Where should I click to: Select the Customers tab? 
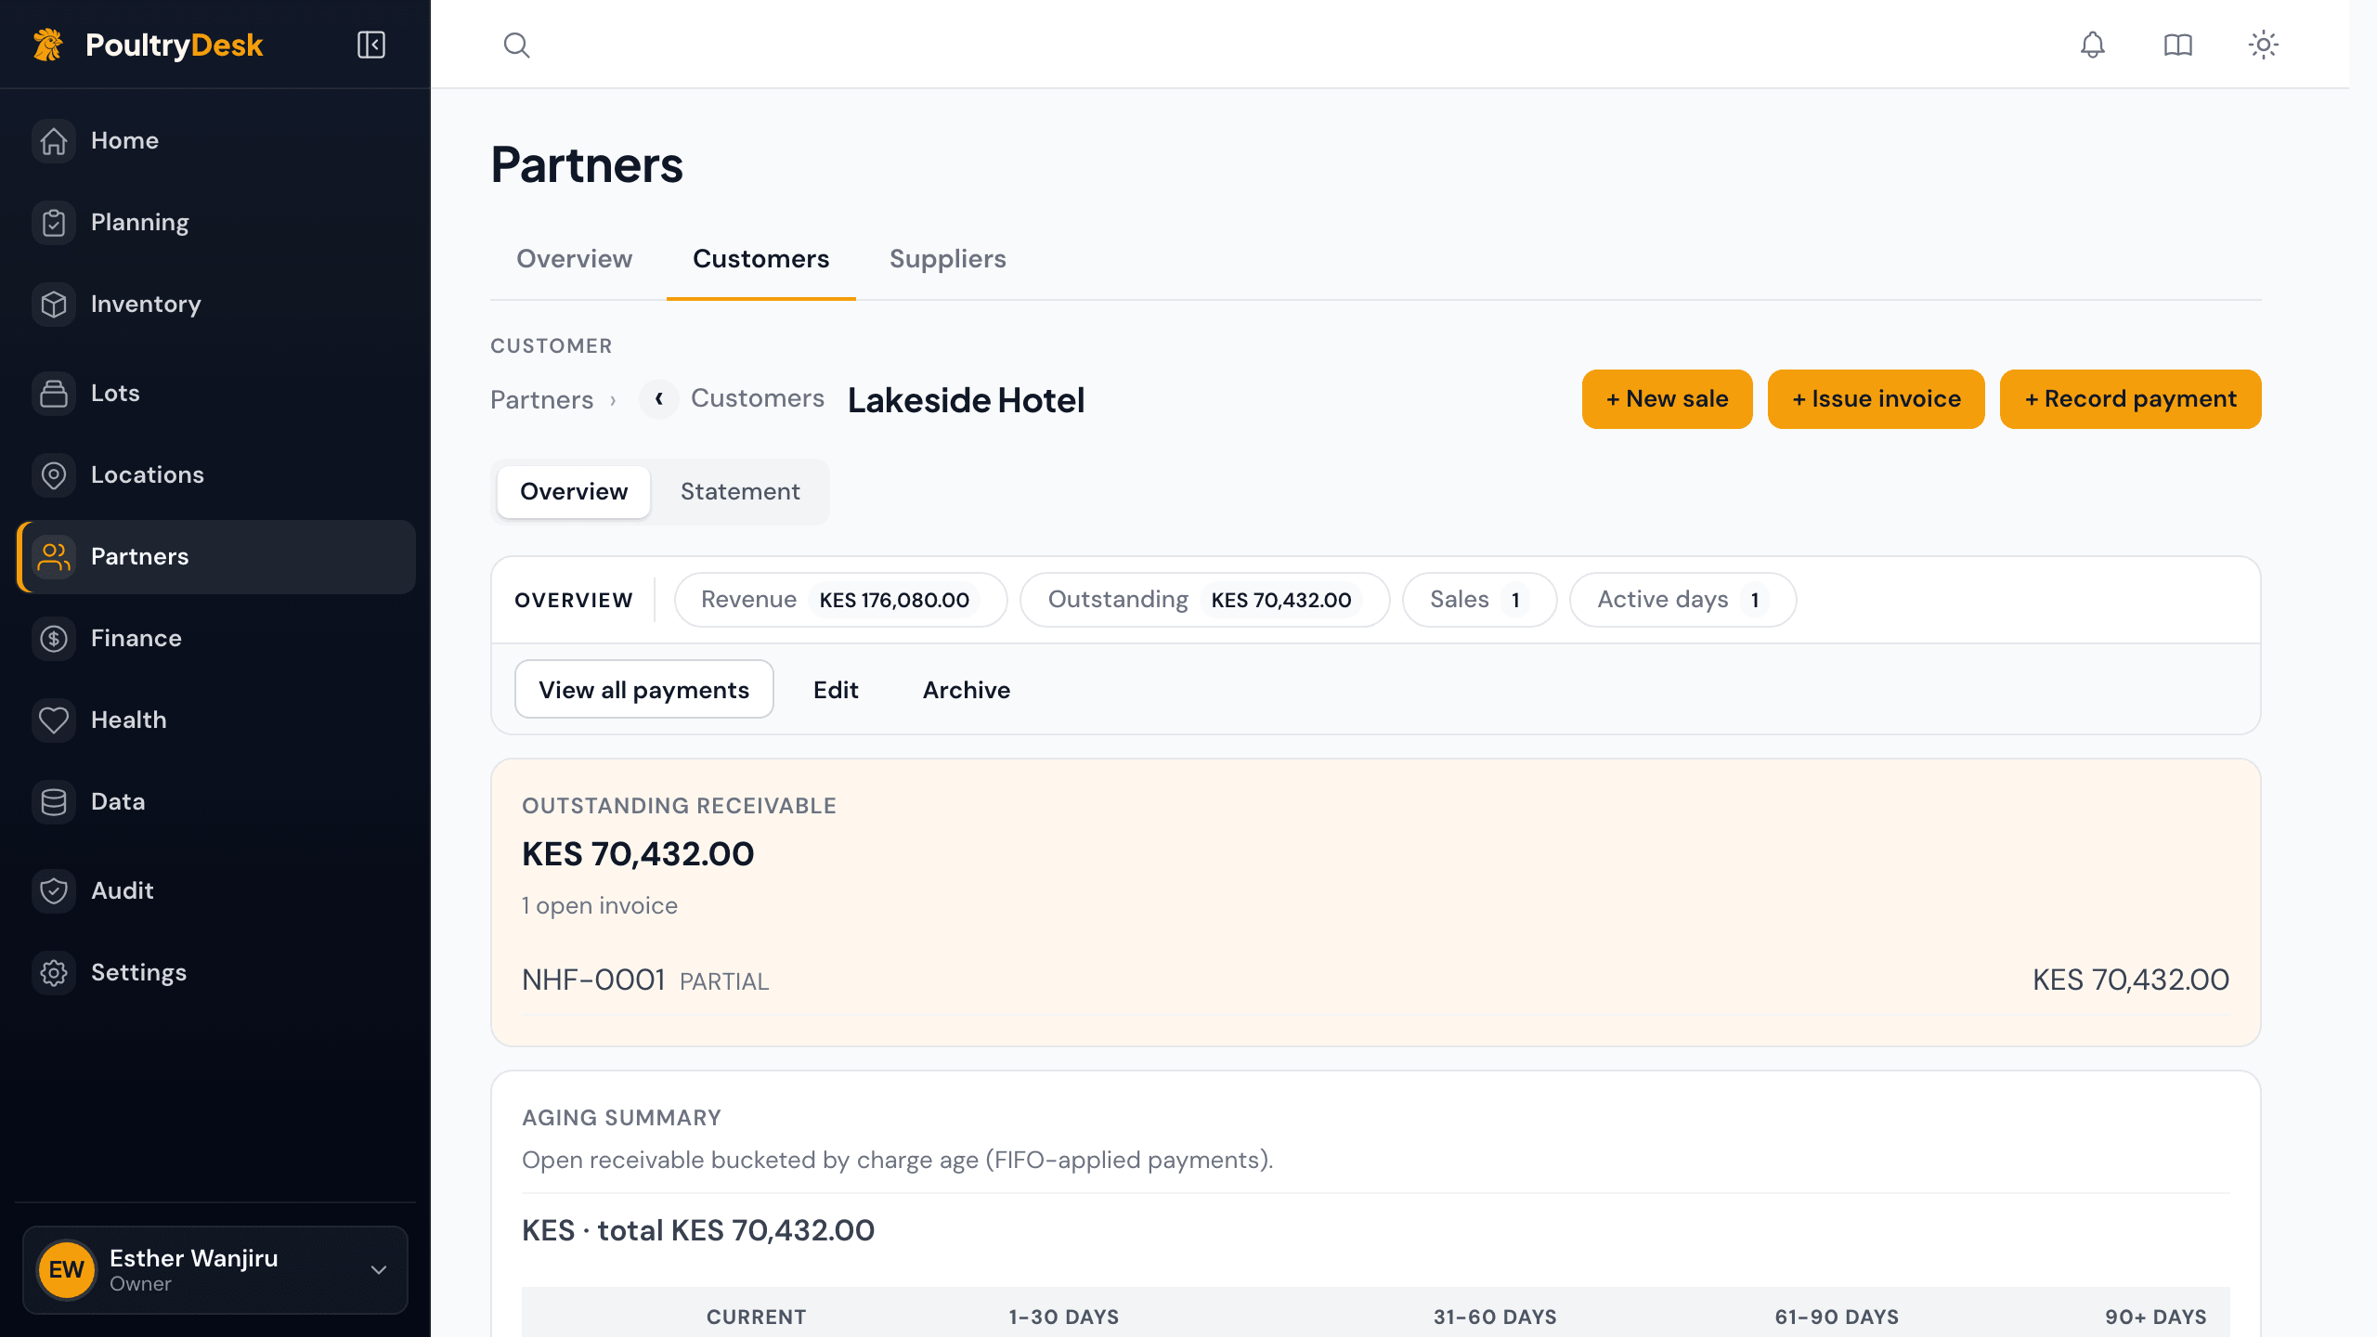(760, 258)
